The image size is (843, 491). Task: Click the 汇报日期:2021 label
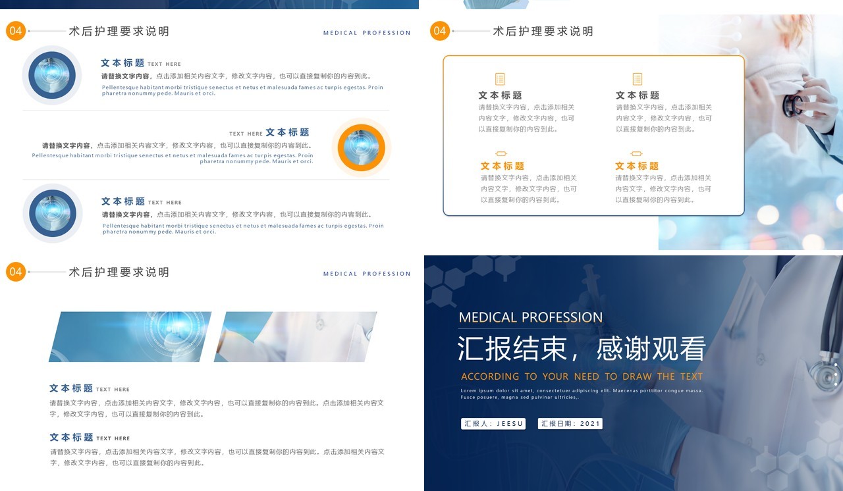pyautogui.click(x=570, y=423)
